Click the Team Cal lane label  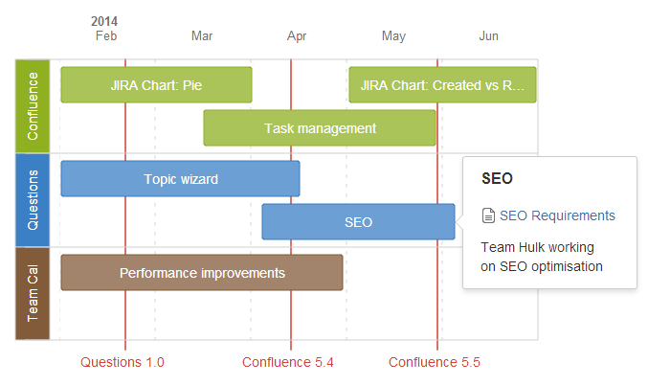[33, 294]
